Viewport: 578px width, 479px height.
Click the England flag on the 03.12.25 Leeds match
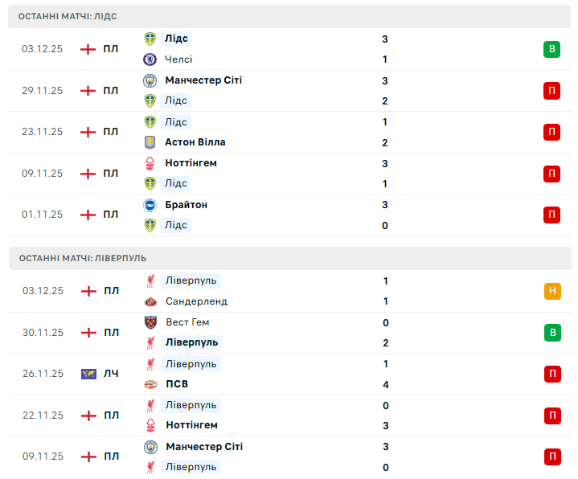point(88,49)
